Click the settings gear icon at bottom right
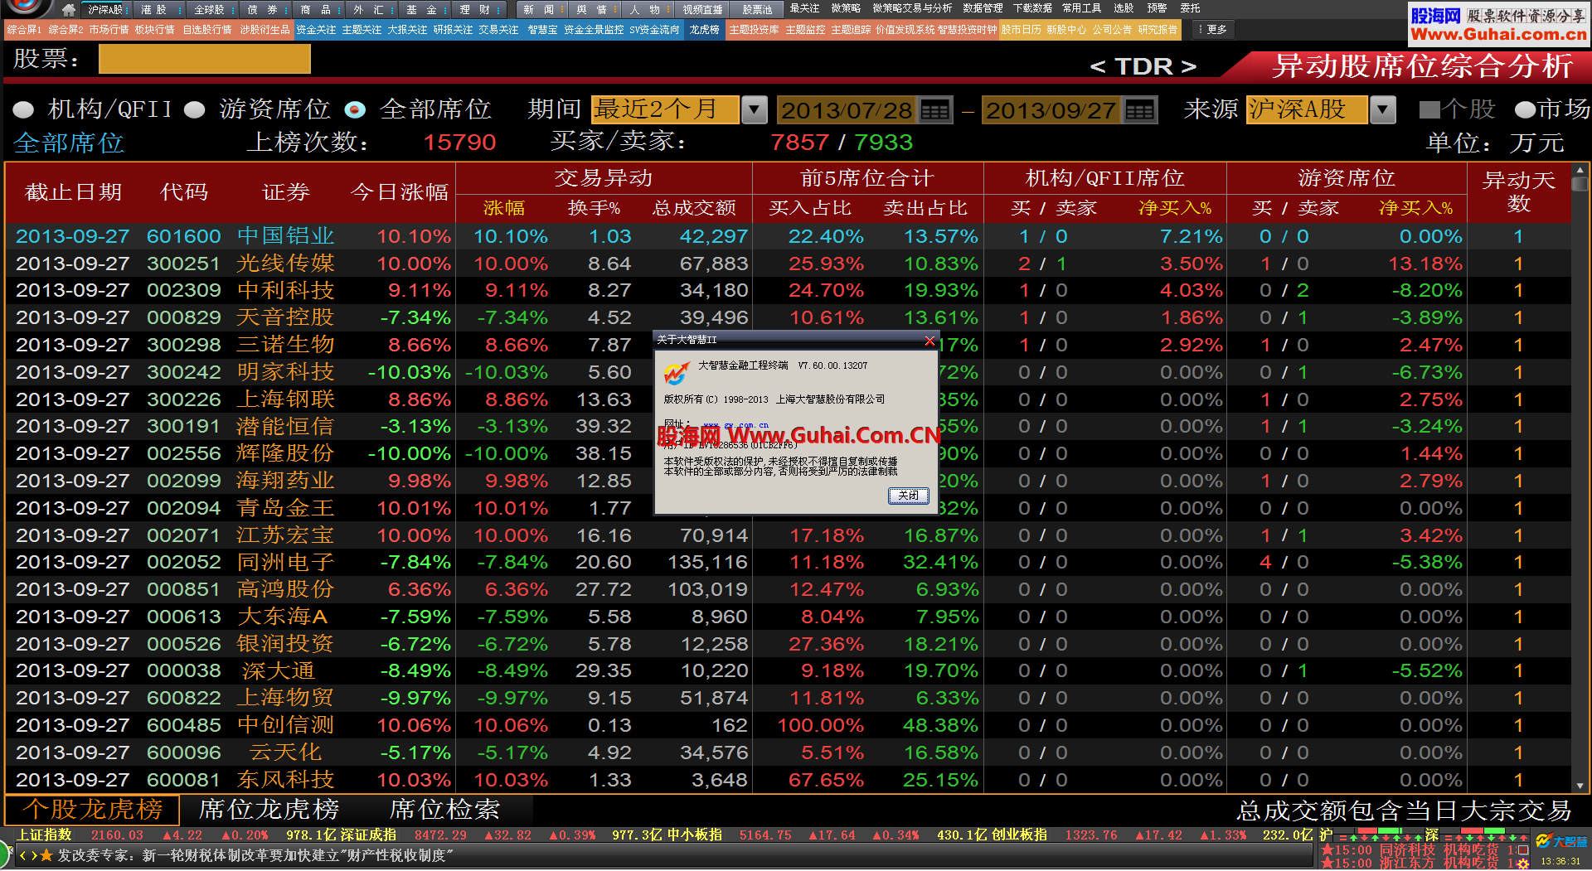Image resolution: width=1592 pixels, height=871 pixels. point(1522,864)
